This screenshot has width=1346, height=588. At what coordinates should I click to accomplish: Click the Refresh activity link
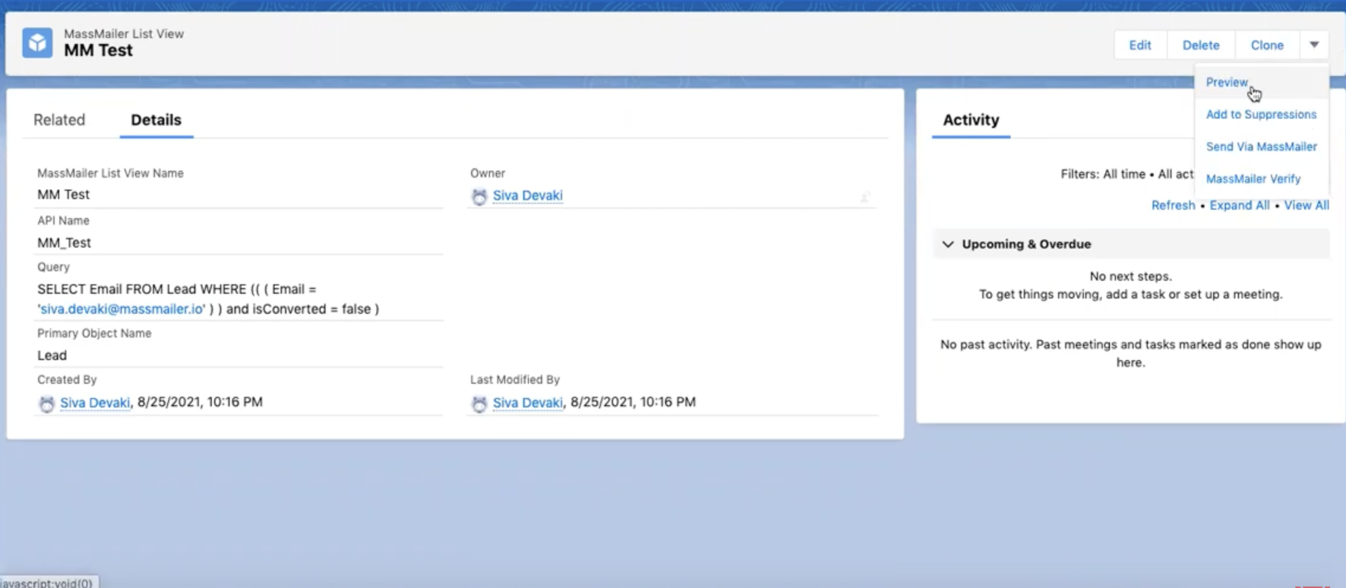point(1173,205)
